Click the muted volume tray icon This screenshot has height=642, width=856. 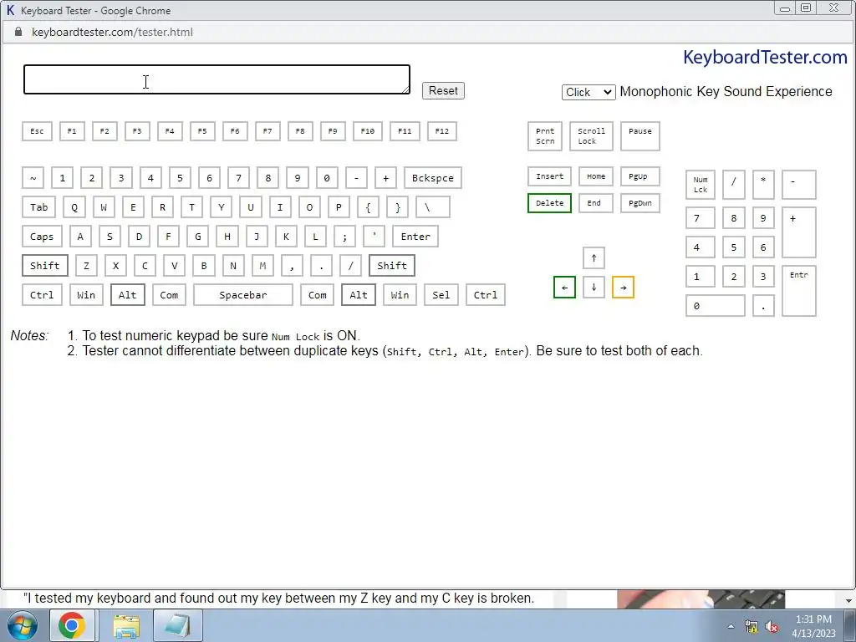(772, 627)
